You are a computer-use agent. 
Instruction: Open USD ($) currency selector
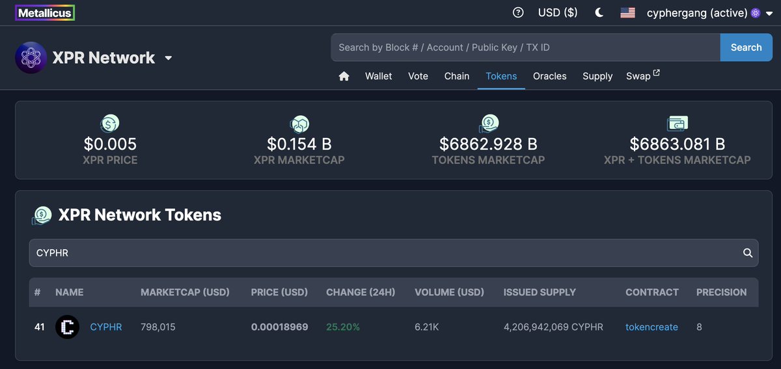click(x=558, y=12)
